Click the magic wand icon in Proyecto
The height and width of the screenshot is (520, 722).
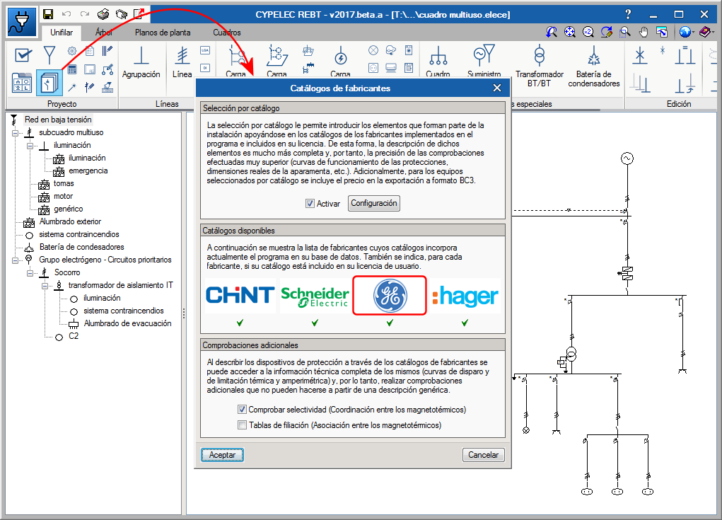coord(72,87)
